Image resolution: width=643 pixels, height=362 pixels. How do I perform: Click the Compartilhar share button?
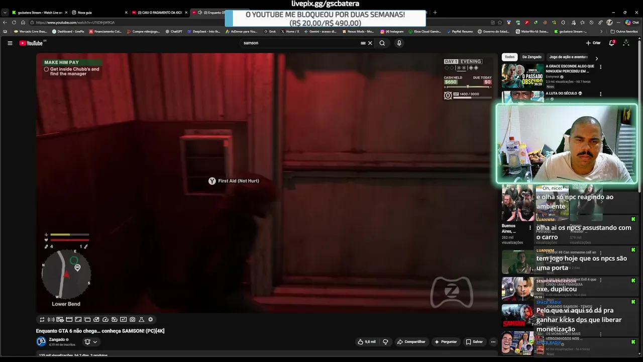[x=411, y=342]
